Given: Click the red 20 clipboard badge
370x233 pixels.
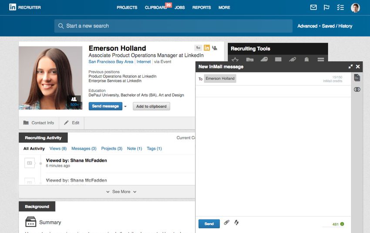Looking at the screenshot, I should click(168, 5).
